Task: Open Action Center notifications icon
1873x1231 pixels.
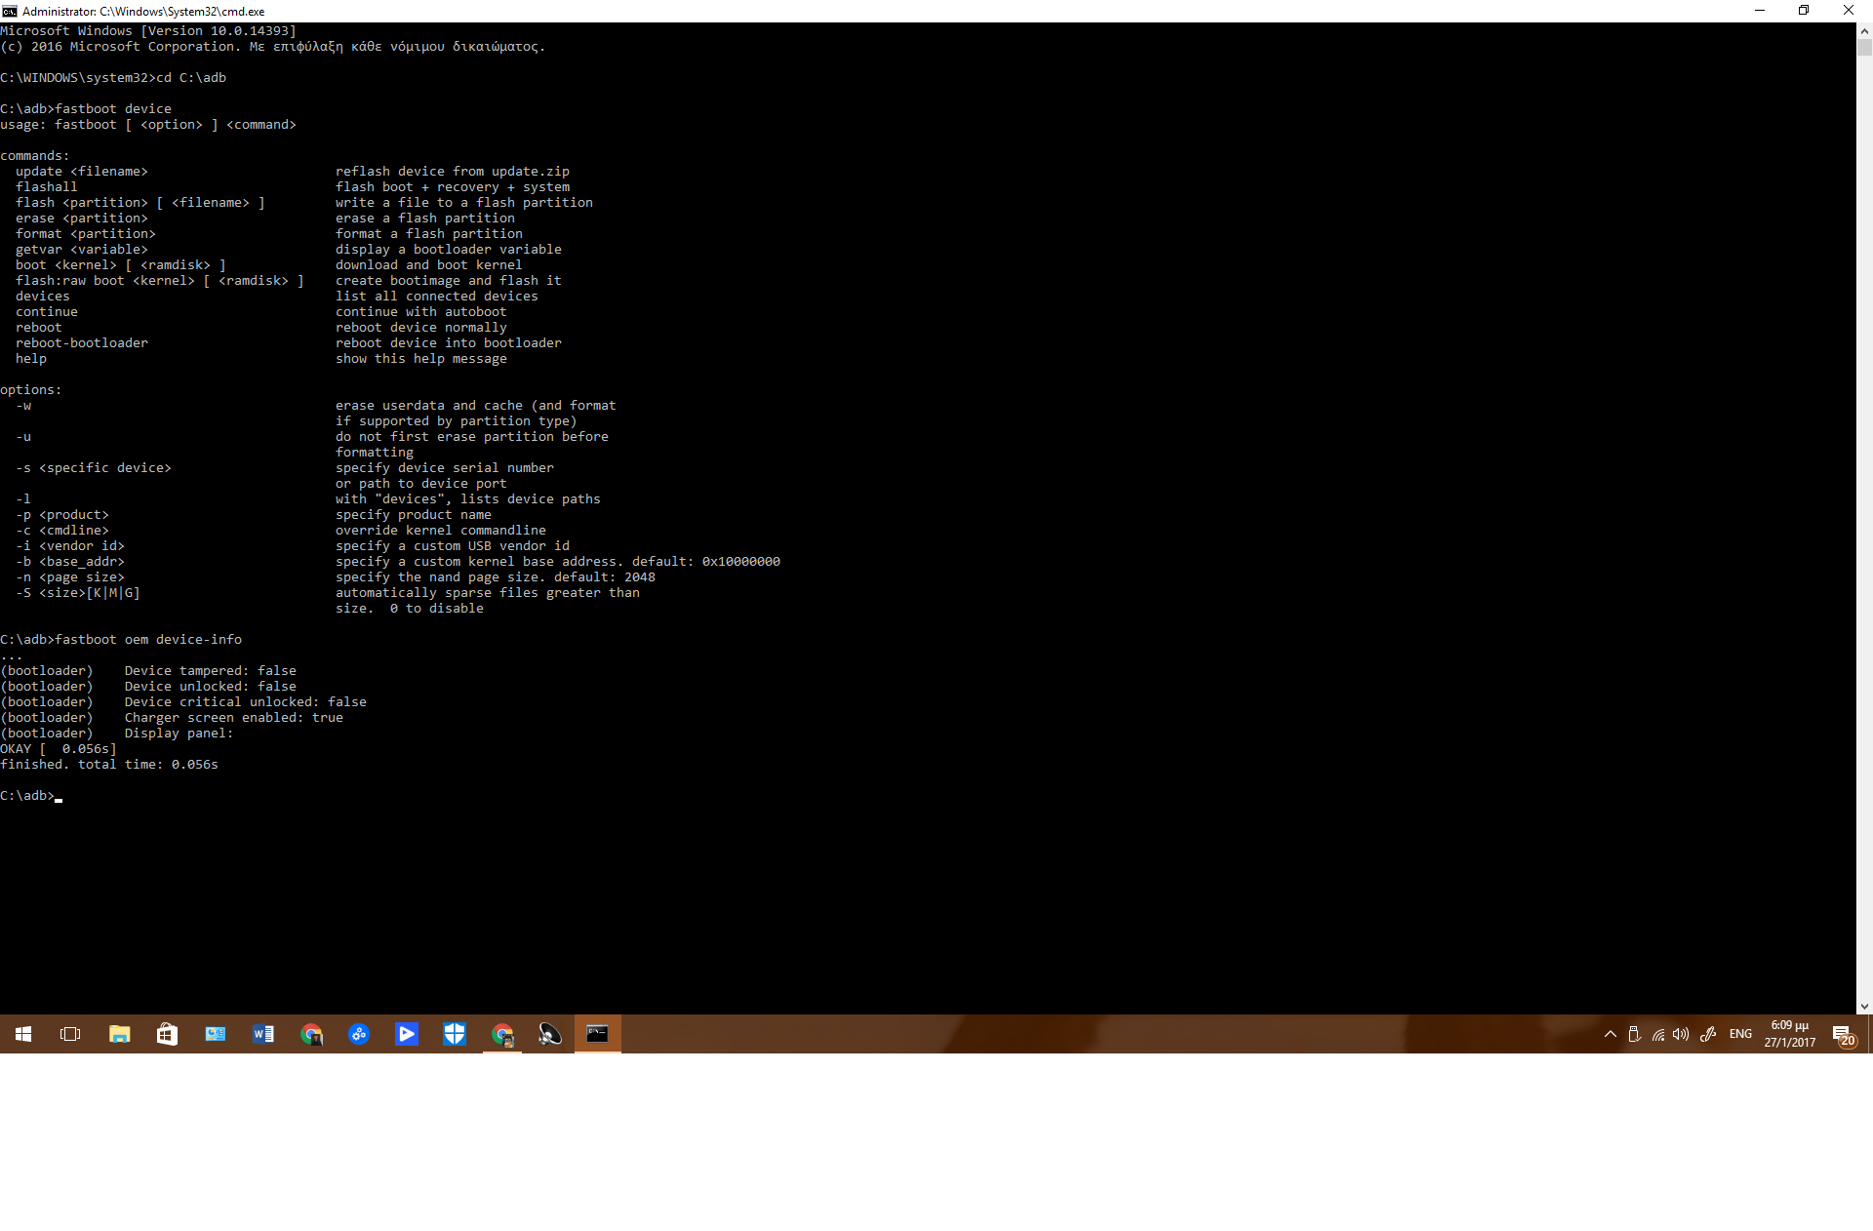Action: coord(1842,1034)
